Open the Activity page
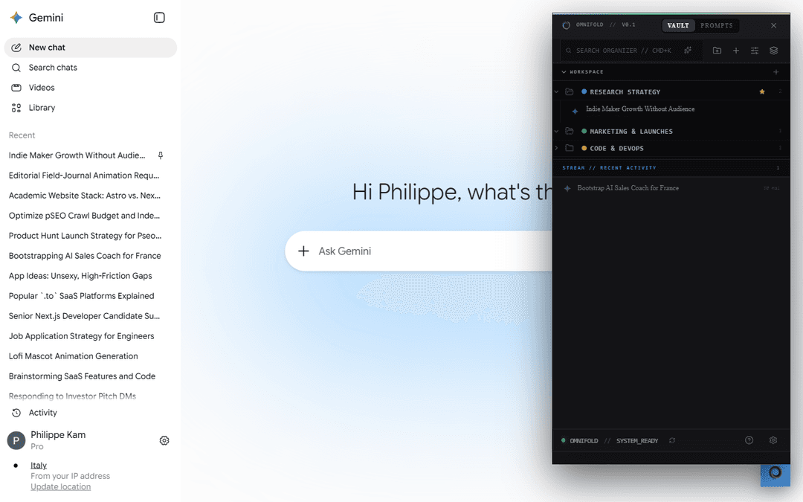Screen dimensions: 803x502 tap(91, 412)
